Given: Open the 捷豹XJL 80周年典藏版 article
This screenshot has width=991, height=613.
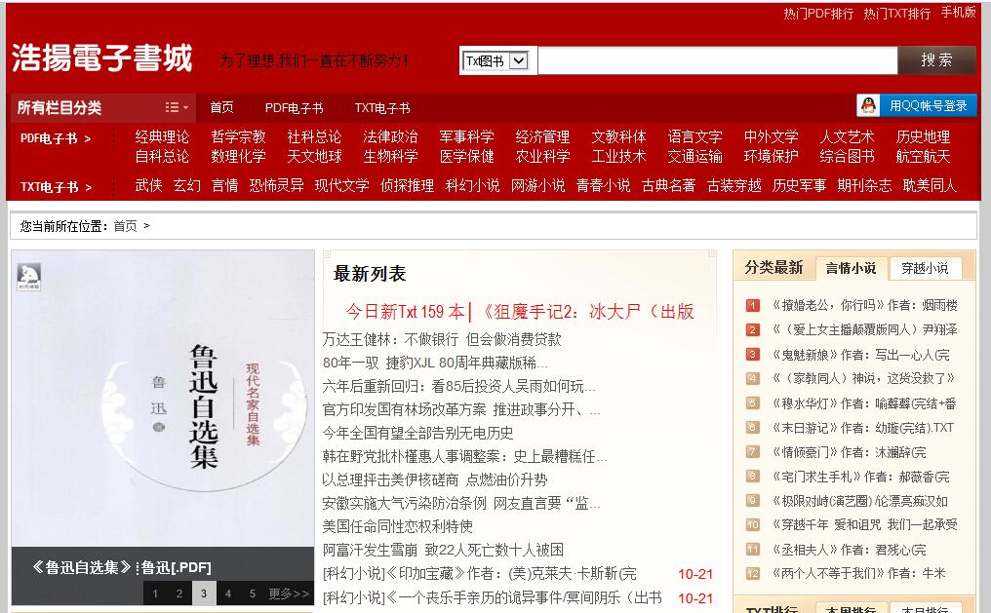Looking at the screenshot, I should (x=435, y=363).
